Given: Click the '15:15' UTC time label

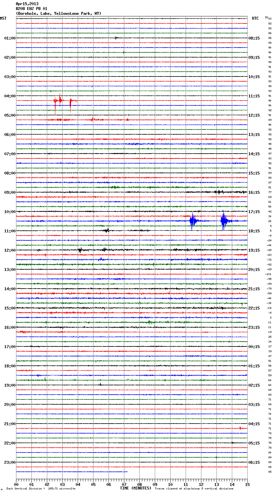Looking at the screenshot, I should coord(254,173).
